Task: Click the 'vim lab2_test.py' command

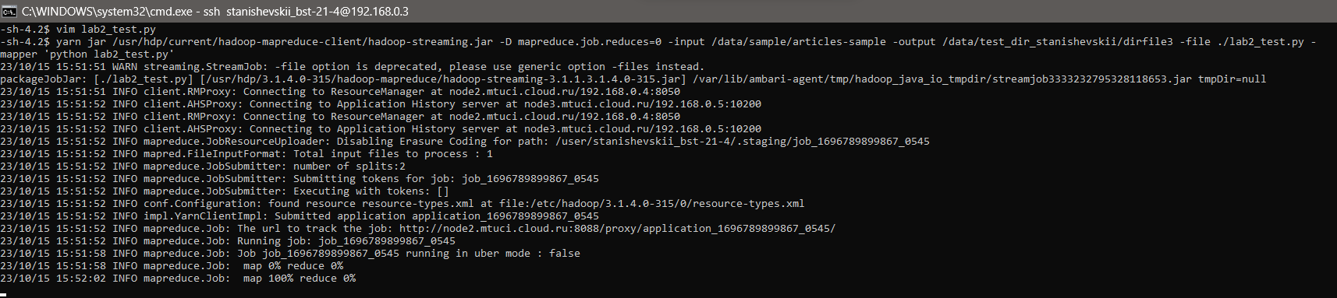Action: pos(105,30)
